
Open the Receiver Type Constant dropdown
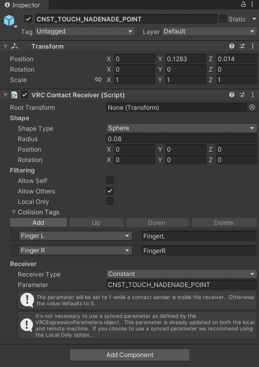(x=182, y=274)
